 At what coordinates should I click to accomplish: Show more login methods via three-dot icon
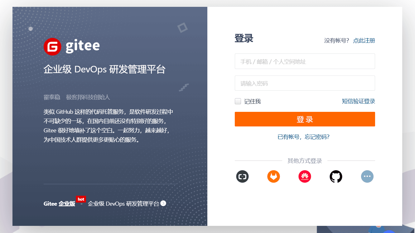click(x=367, y=176)
